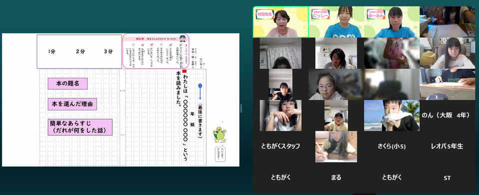Select the のん（大阪 4年） participant tile
Viewport: 479px width, 195px height.
[x=447, y=115]
